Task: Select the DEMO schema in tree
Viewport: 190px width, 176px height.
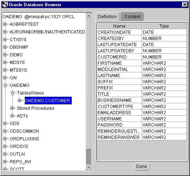Action: pos(16,55)
